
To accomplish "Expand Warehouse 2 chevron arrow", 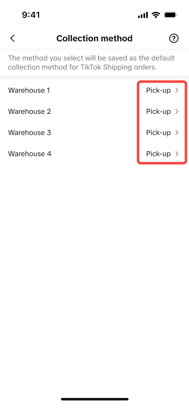I will 177,111.
